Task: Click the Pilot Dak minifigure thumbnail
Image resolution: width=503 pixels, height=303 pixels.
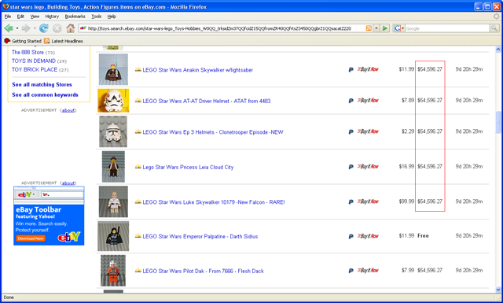Action: (x=113, y=271)
